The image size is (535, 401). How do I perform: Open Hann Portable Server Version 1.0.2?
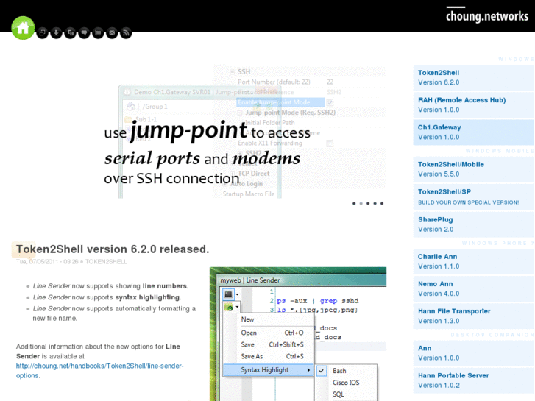(x=474, y=380)
